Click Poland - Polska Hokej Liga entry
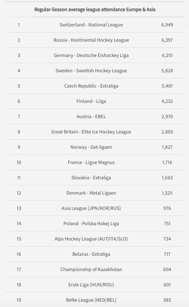This screenshot has height=307, width=189. (x=91, y=223)
